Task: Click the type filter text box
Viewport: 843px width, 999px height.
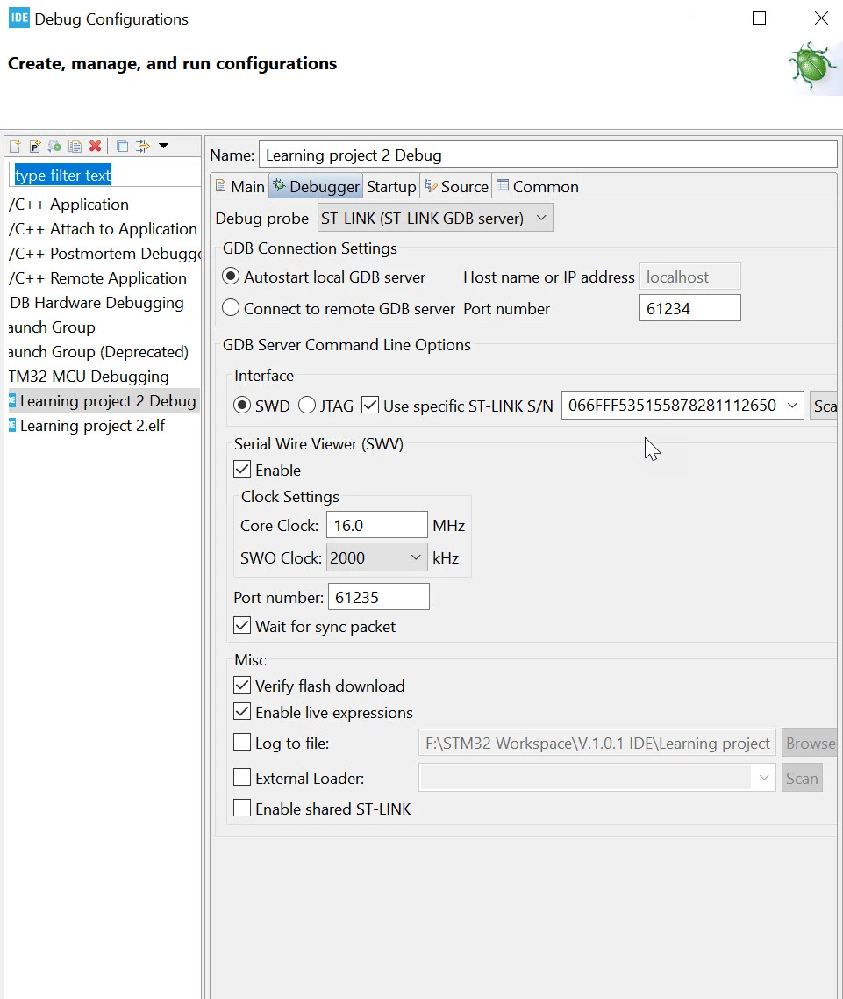Action: tap(105, 176)
